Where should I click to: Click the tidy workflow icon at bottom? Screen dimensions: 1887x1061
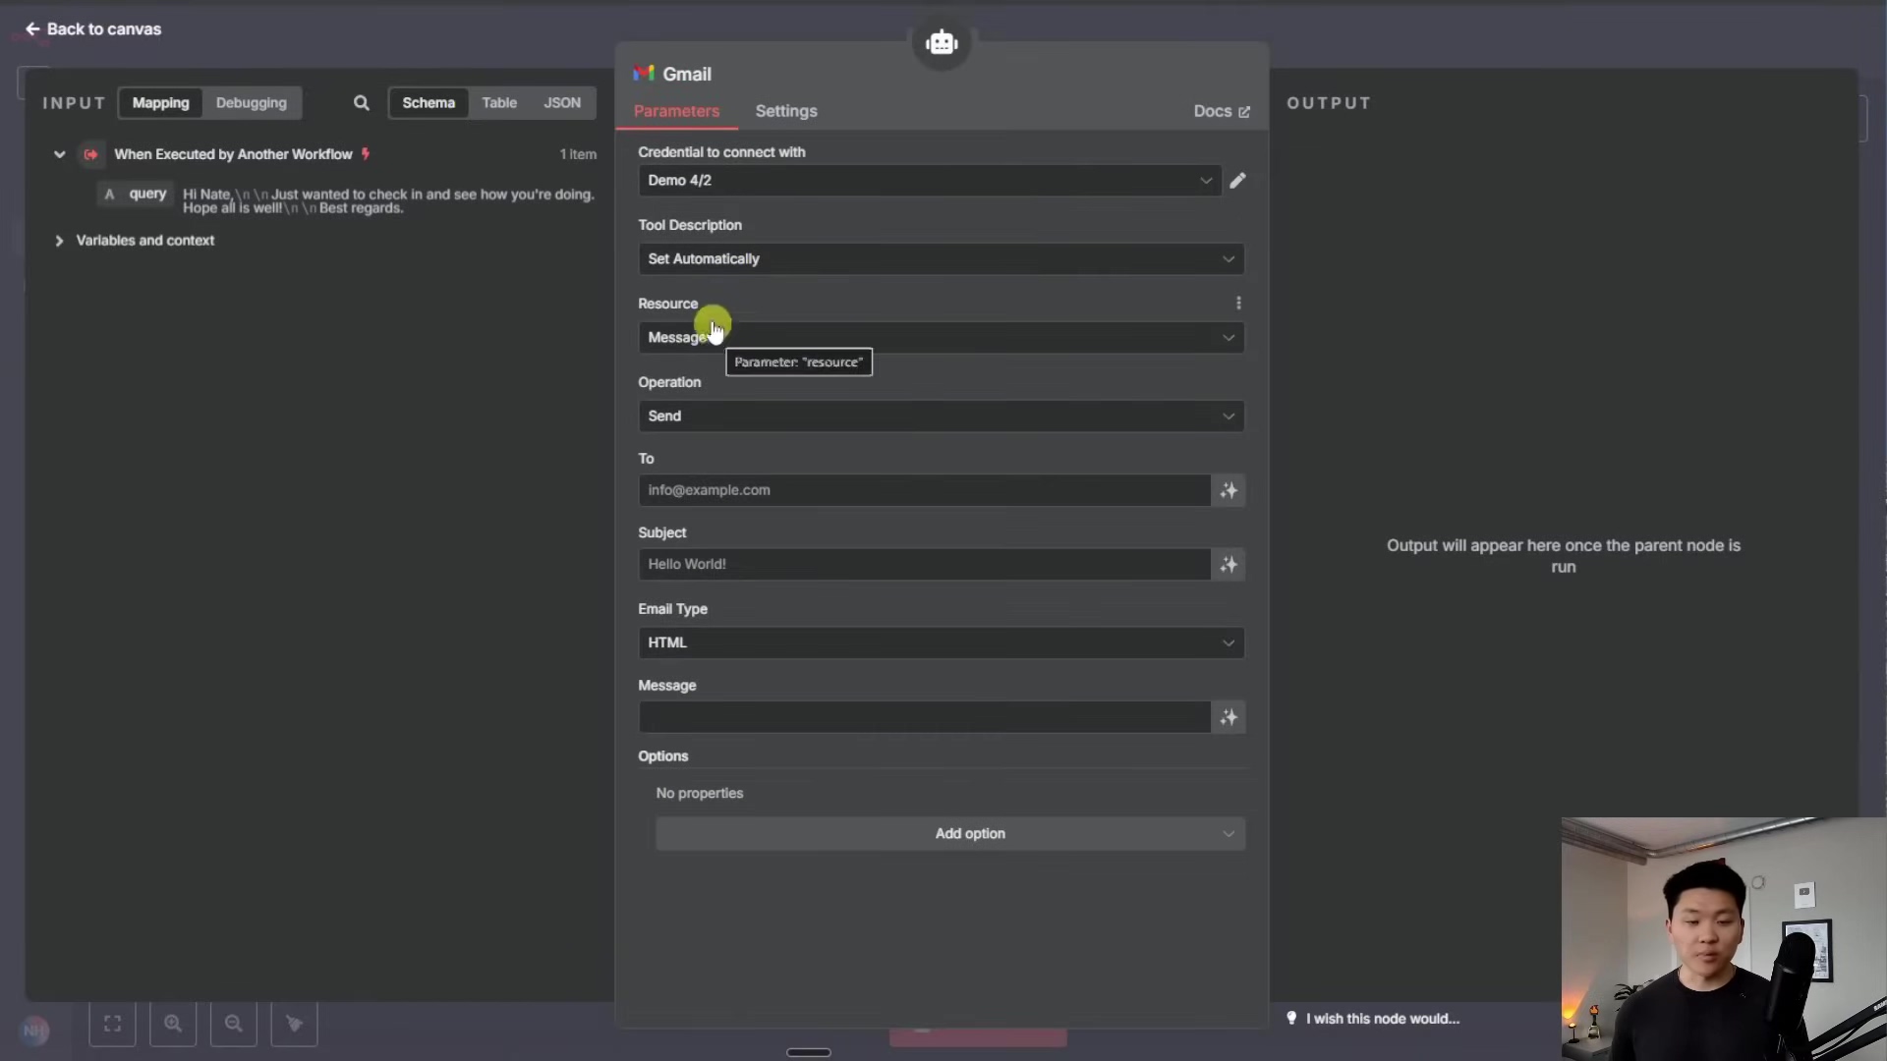[294, 1024]
